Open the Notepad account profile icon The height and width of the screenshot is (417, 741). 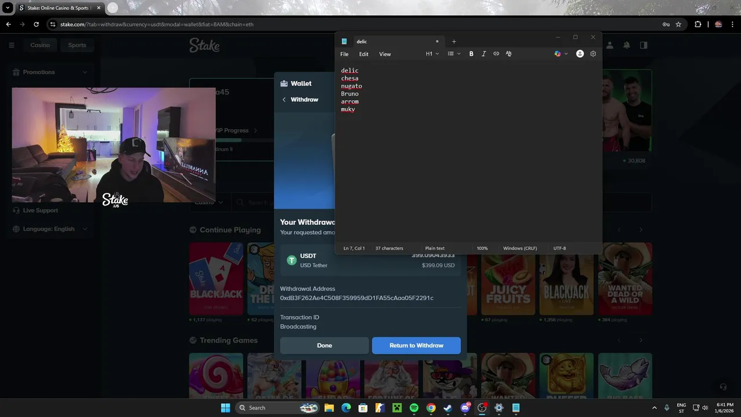click(x=580, y=54)
